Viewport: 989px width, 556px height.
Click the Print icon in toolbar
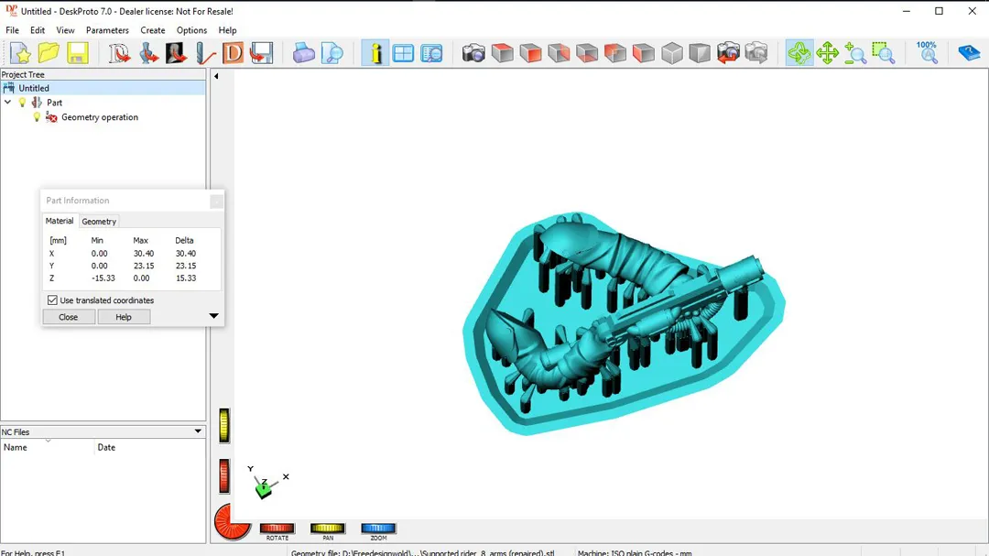[303, 53]
